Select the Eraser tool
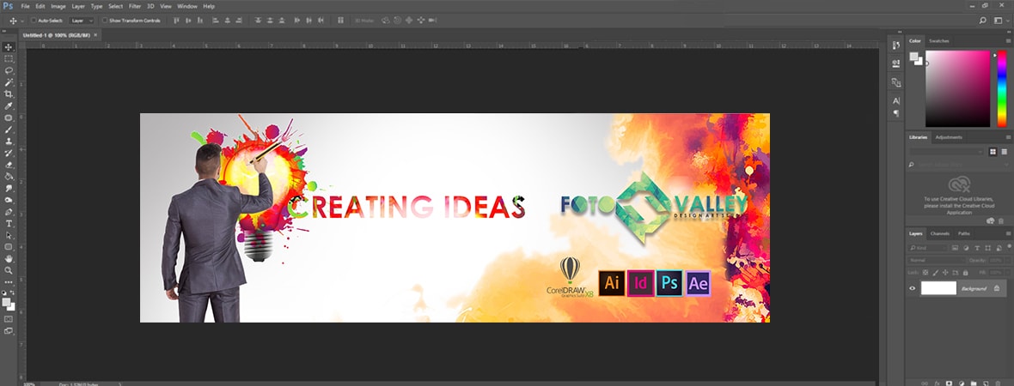This screenshot has height=386, width=1014. coord(9,165)
